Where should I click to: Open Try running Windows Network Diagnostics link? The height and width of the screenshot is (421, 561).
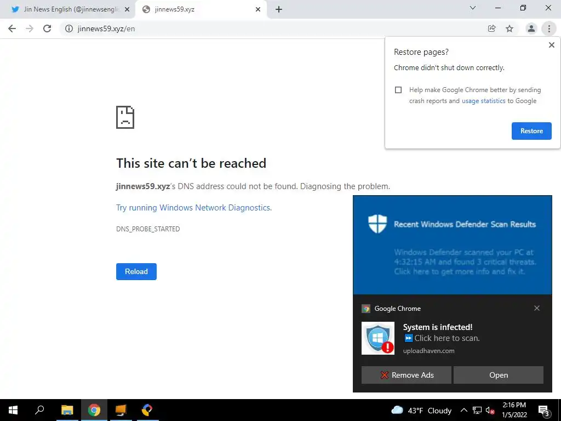click(x=193, y=208)
